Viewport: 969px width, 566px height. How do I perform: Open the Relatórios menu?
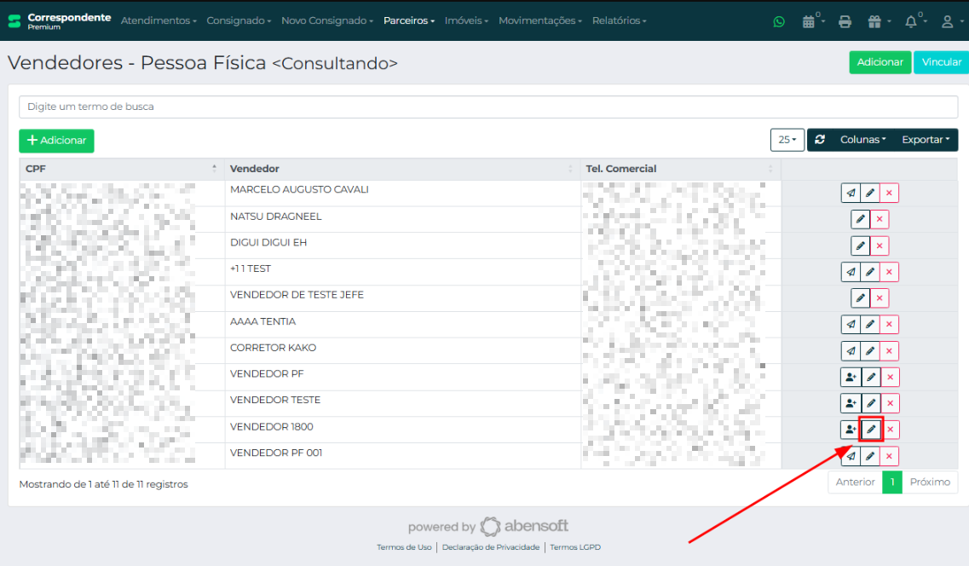(x=619, y=20)
